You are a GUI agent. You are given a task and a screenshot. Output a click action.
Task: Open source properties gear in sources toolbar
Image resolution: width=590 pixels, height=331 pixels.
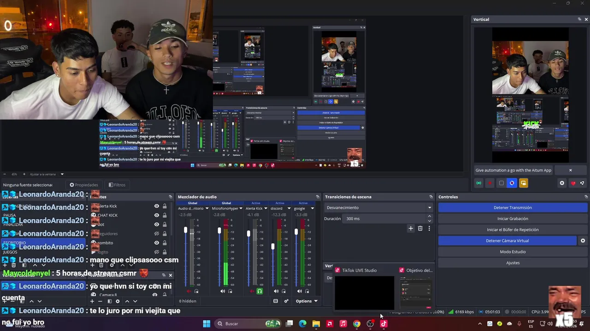point(112,265)
